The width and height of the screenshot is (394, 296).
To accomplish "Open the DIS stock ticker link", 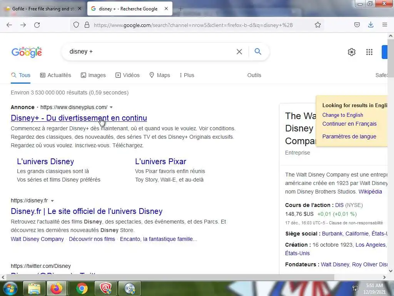I will [339, 205].
